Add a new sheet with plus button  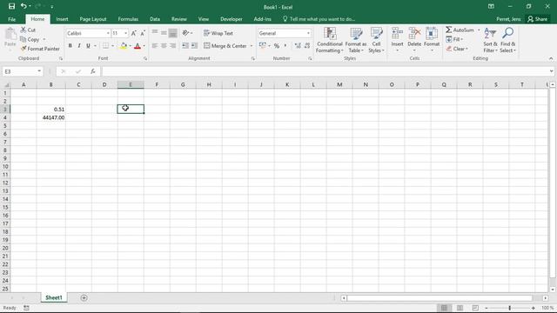coord(84,297)
